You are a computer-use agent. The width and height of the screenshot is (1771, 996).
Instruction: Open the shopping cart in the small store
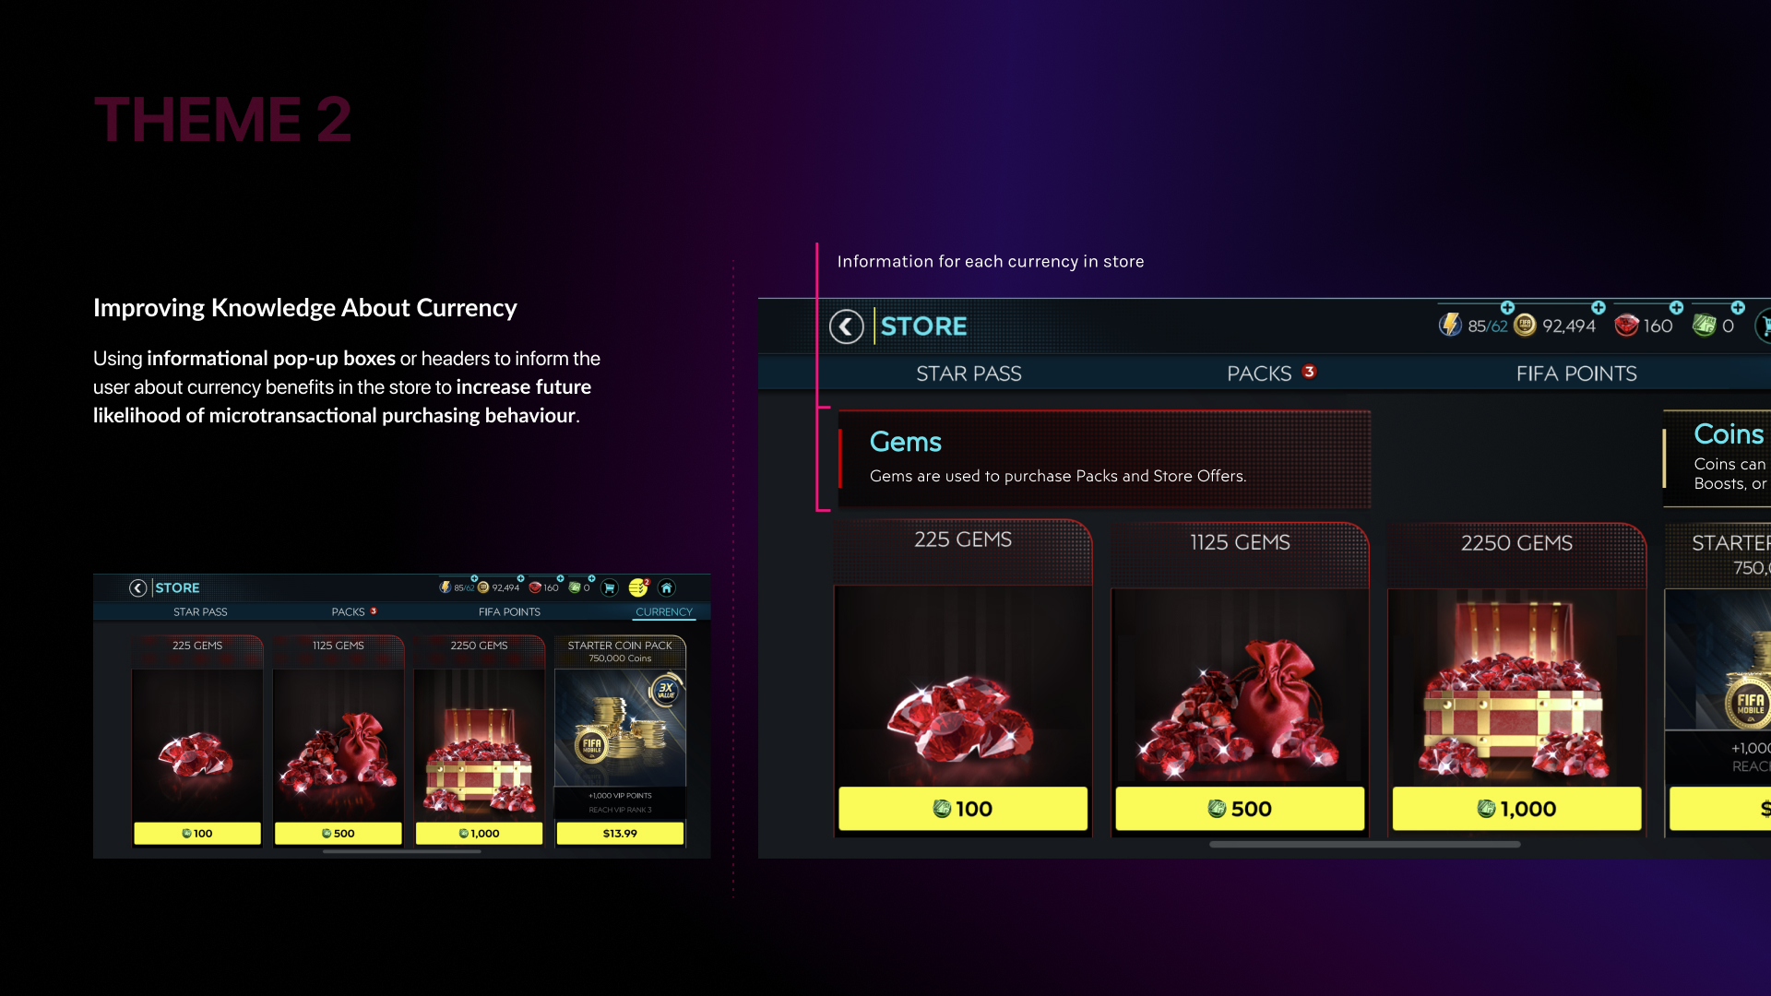[609, 587]
